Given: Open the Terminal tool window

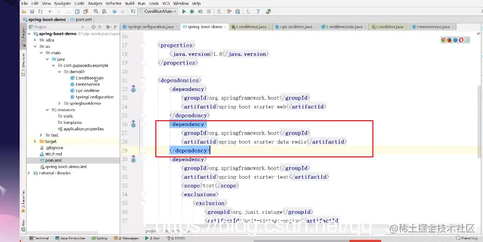Looking at the screenshot, I should point(39,238).
